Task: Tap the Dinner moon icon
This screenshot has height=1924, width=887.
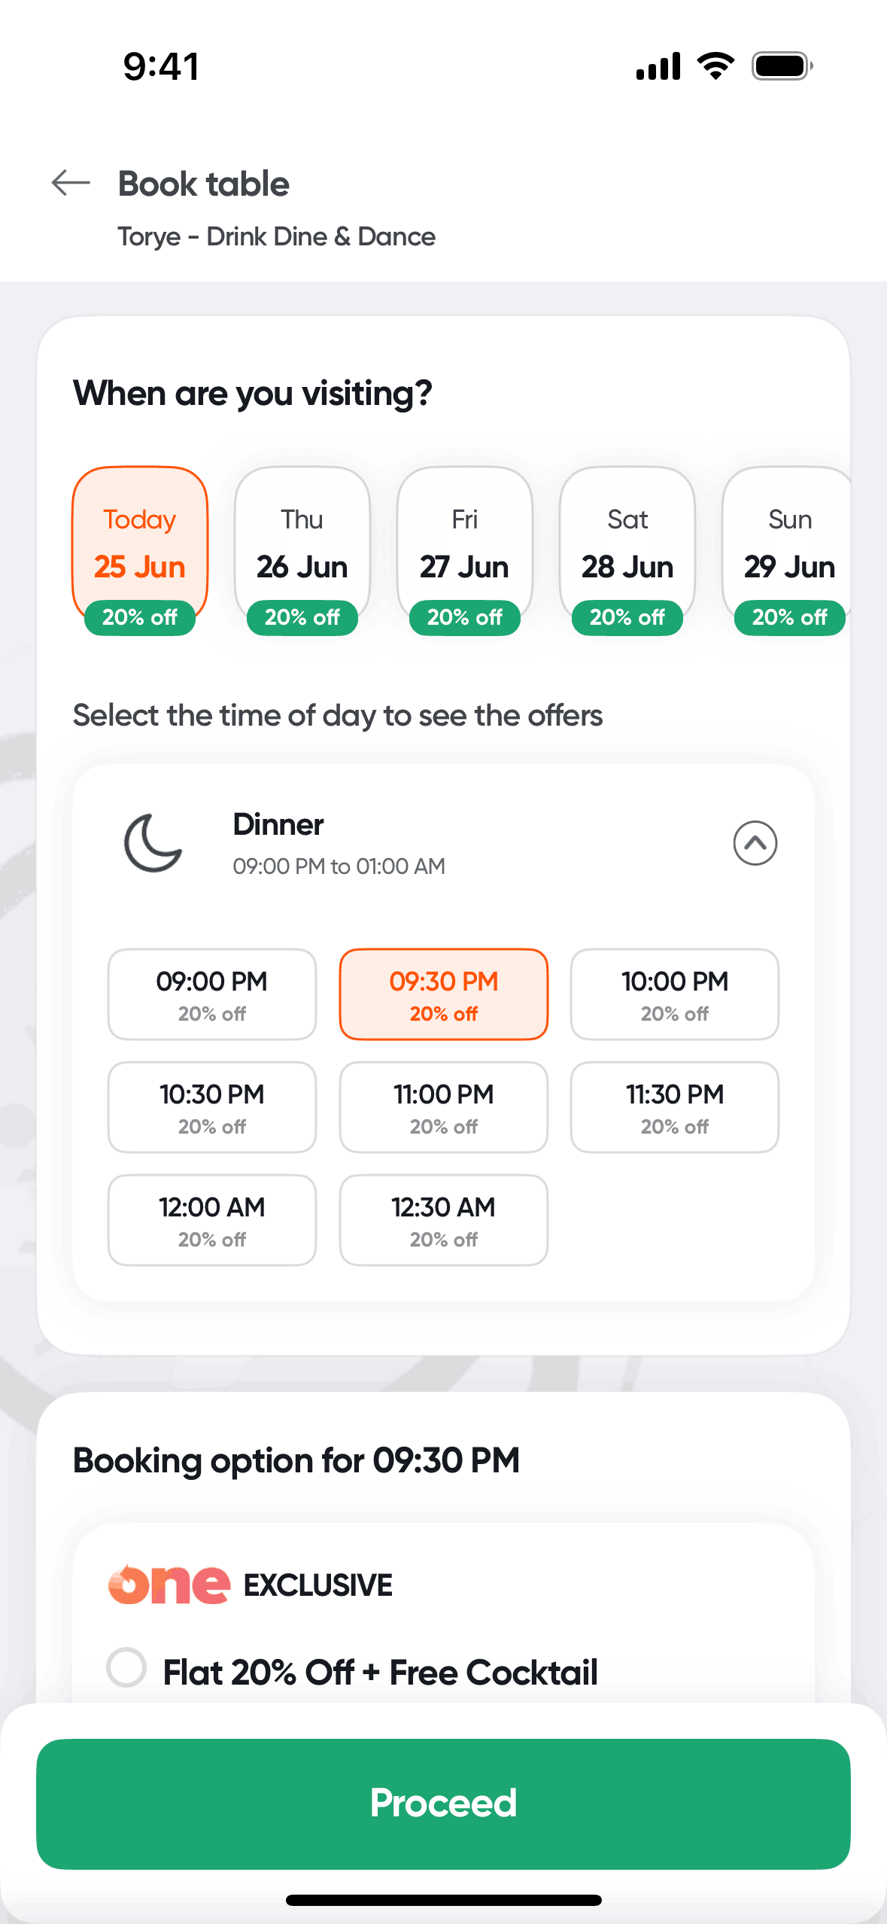Action: pyautogui.click(x=153, y=843)
